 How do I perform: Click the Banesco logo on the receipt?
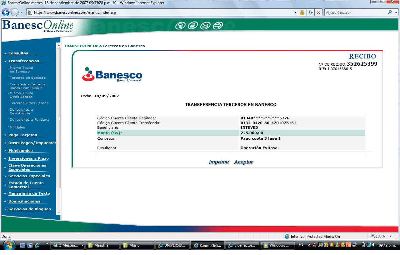click(112, 74)
